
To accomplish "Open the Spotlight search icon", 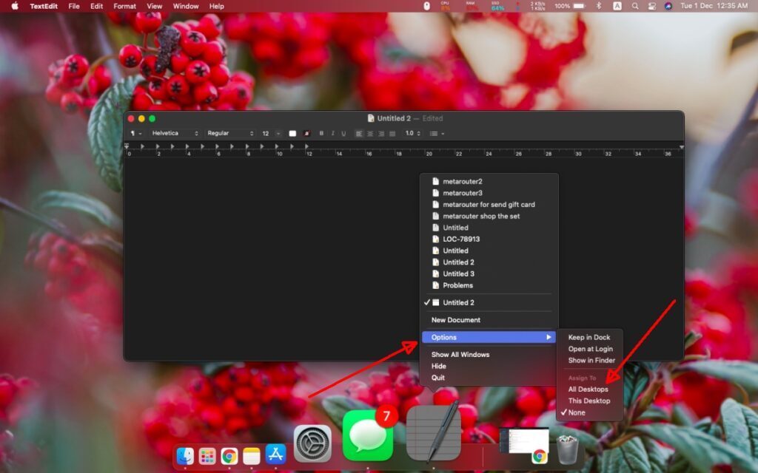I will coord(634,6).
